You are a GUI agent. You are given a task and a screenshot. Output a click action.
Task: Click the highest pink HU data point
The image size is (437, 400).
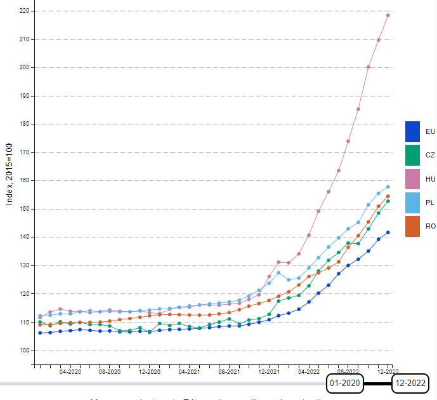(388, 15)
